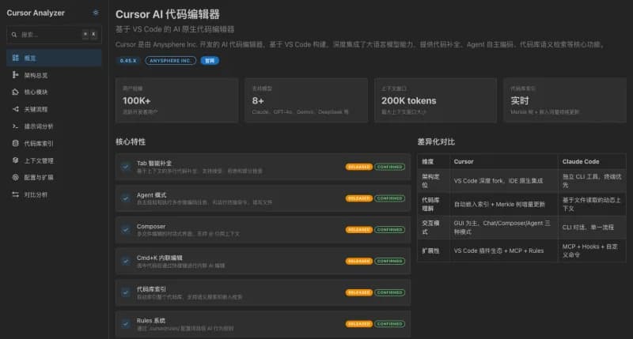Select the Cmd+K 内联编辑 feature title
Image resolution: width=633 pixels, height=339 pixels.
(160, 258)
